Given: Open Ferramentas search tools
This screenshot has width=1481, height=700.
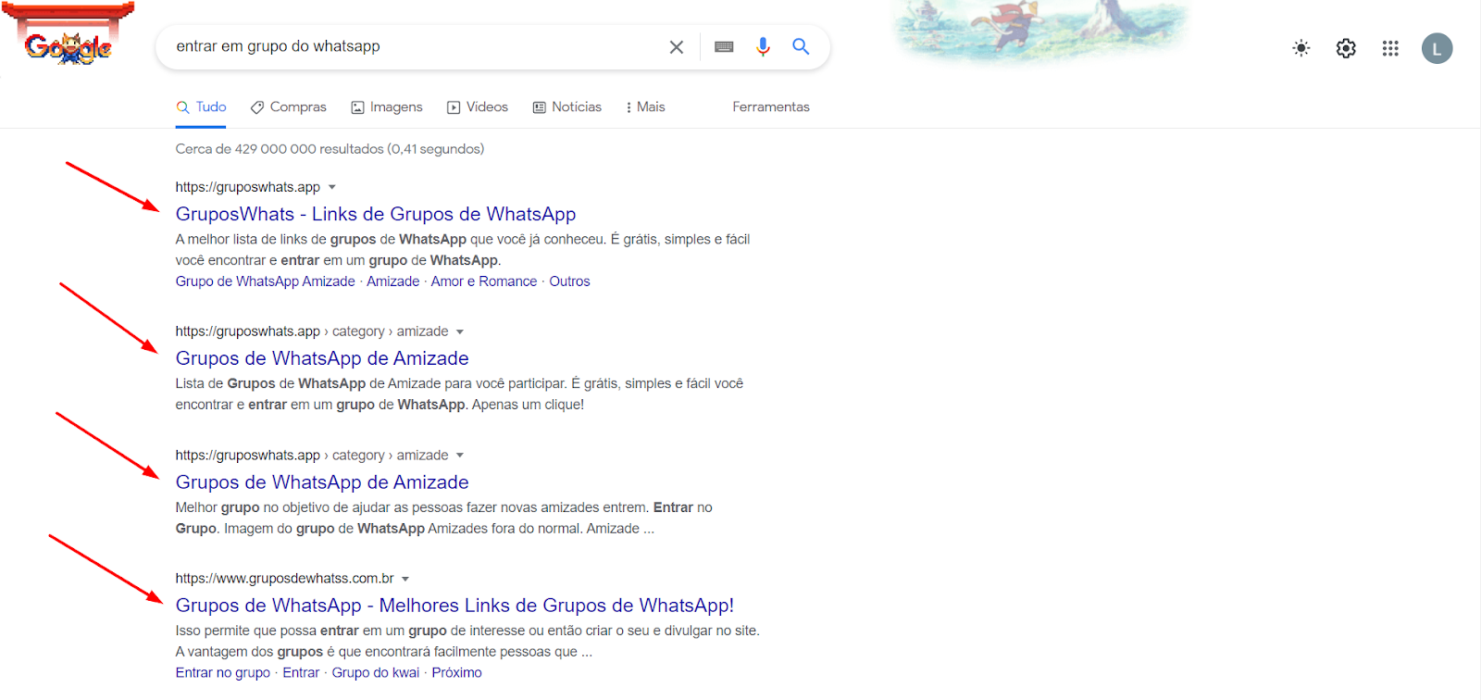Looking at the screenshot, I should click(771, 107).
